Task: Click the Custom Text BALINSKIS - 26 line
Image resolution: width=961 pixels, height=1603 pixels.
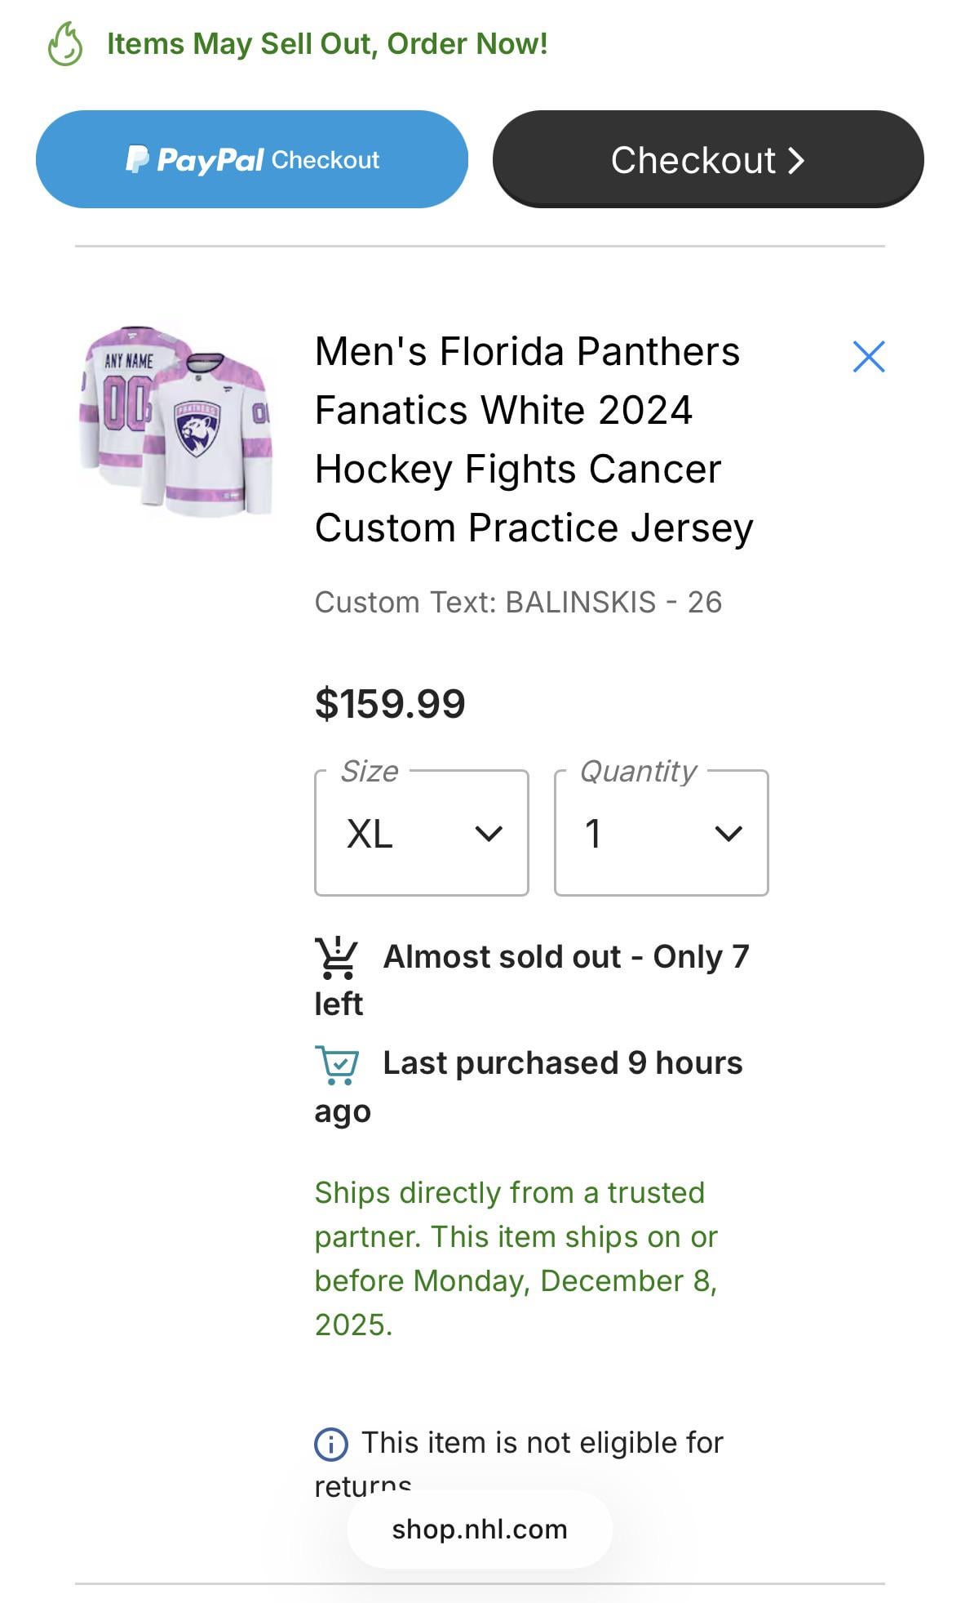Action: [518, 603]
